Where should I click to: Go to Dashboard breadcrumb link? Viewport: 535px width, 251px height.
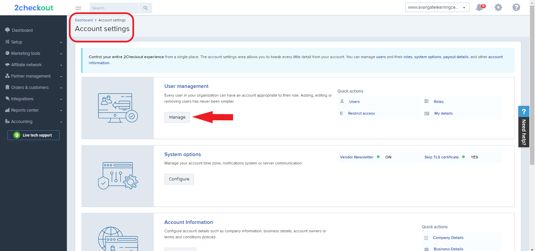click(84, 20)
